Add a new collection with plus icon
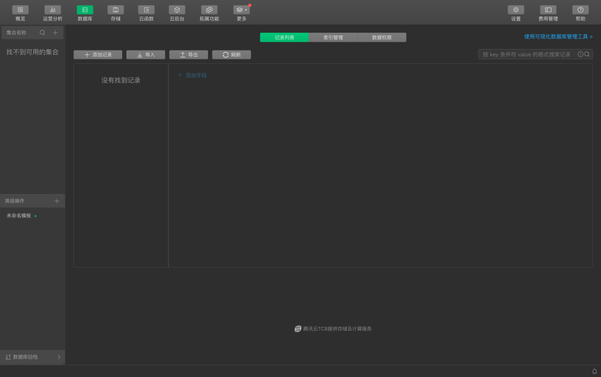The width and height of the screenshot is (601, 377). (x=55, y=33)
